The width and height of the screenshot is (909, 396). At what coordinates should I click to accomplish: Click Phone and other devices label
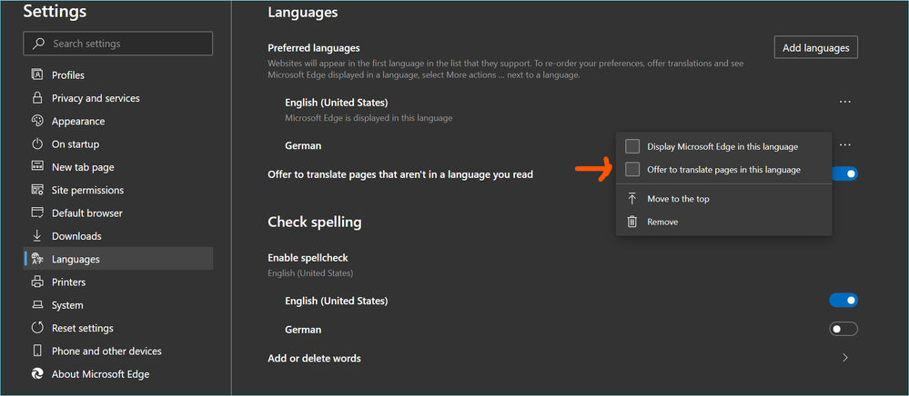106,351
